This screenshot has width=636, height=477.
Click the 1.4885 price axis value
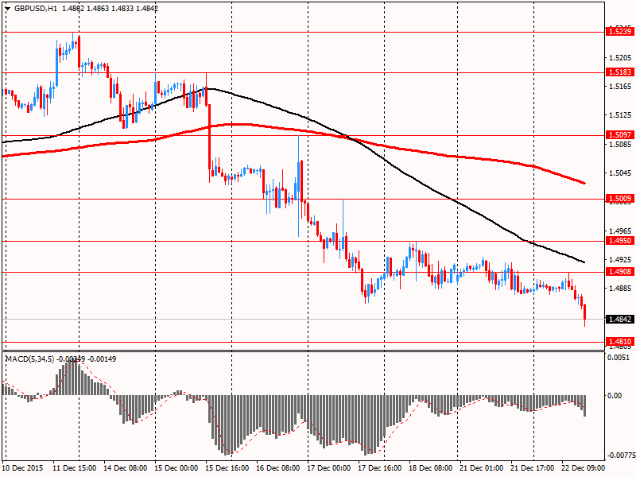pos(620,289)
